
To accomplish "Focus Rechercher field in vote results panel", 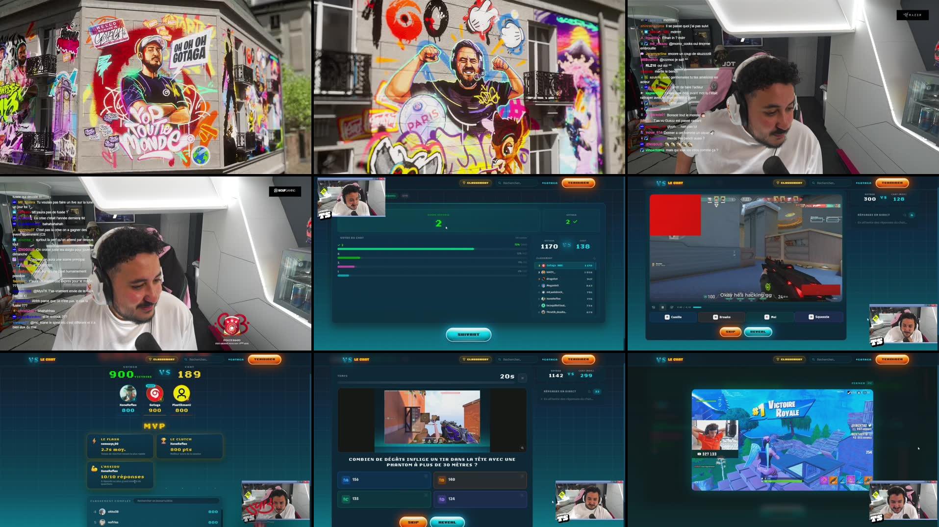I will tap(516, 183).
